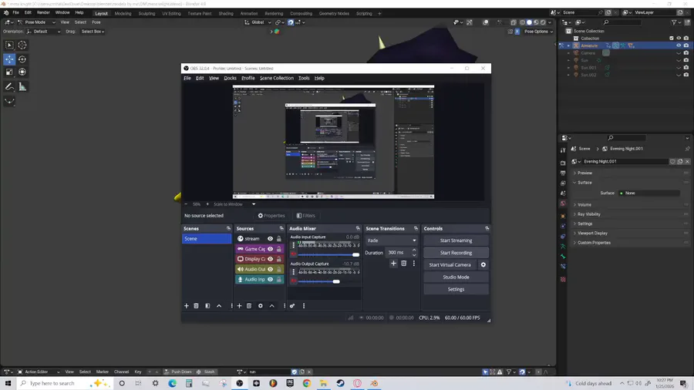The image size is (694, 390).
Task: Open Steam from the Windows taskbar
Action: [340, 383]
